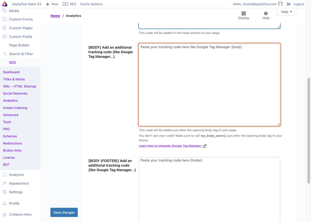Open License submenu item
This screenshot has height=222, width=311.
tap(9, 157)
